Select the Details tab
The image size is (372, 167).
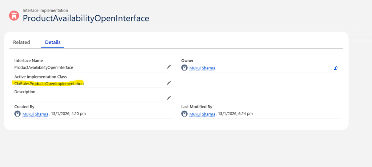coord(53,42)
